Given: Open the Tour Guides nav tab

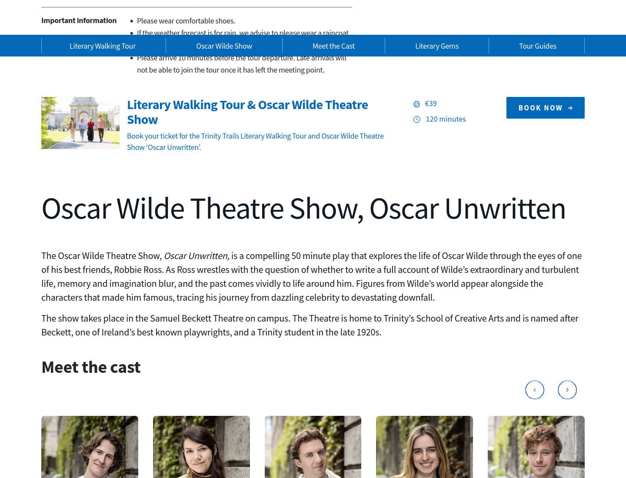Looking at the screenshot, I should tap(537, 46).
